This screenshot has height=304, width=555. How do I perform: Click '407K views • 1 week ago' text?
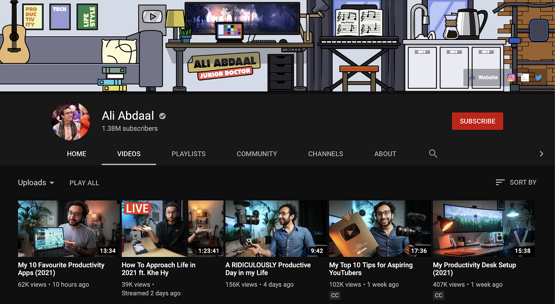point(468,285)
